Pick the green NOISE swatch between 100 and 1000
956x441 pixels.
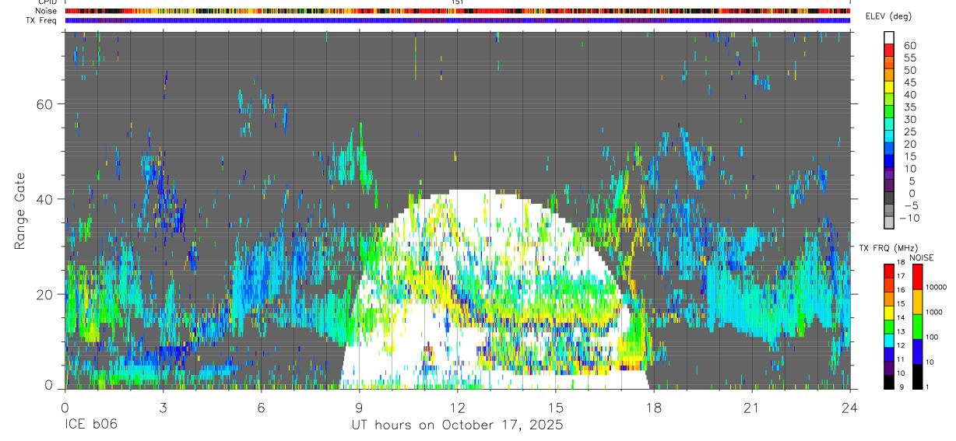coord(918,326)
